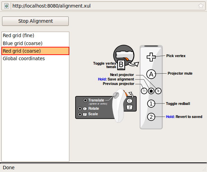Click the Translate label in the nunchuk panel
Screen dimensions: 207x172
pyautogui.click(x=96, y=100)
